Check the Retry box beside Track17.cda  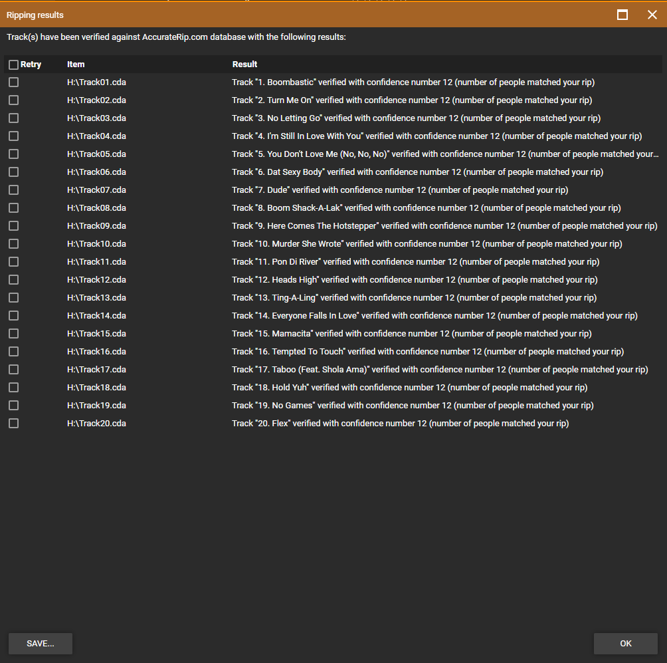click(x=13, y=370)
